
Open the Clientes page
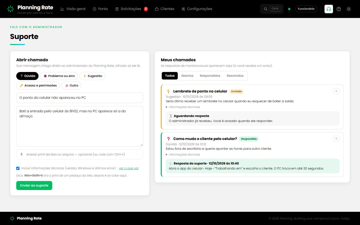(164, 9)
